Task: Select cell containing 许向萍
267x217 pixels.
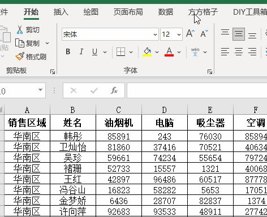Action: tap(73, 211)
